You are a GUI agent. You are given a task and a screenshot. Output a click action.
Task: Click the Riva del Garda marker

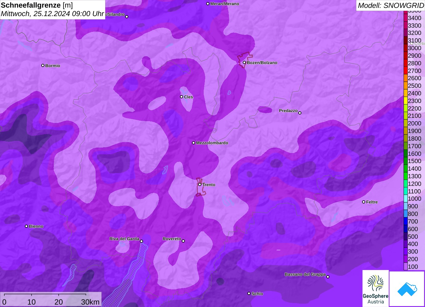(x=141, y=241)
